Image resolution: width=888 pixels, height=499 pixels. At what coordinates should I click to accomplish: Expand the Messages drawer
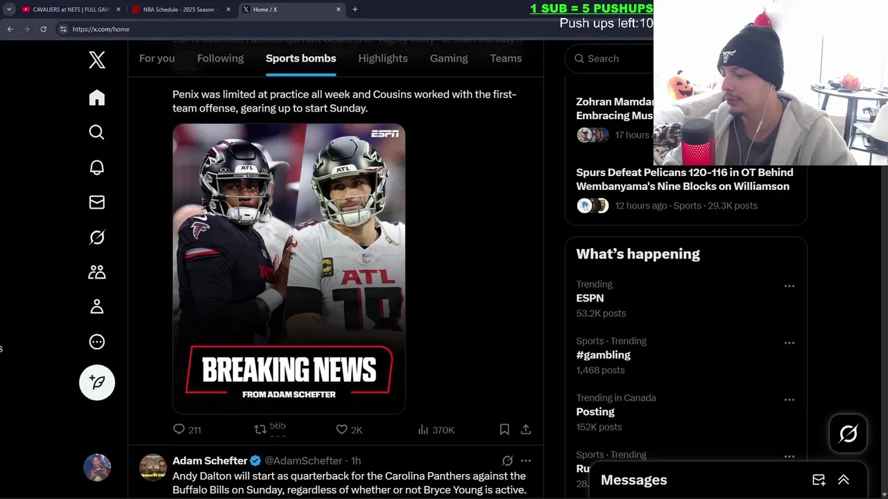pyautogui.click(x=844, y=480)
